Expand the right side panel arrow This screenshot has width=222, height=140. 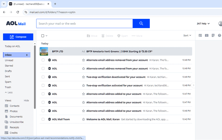(x=193, y=85)
